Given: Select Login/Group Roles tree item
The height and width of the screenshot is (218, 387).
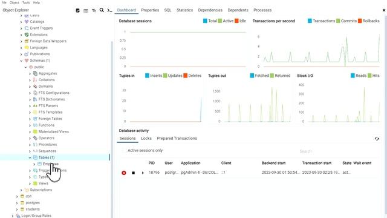Looking at the screenshot, I should [36, 216].
